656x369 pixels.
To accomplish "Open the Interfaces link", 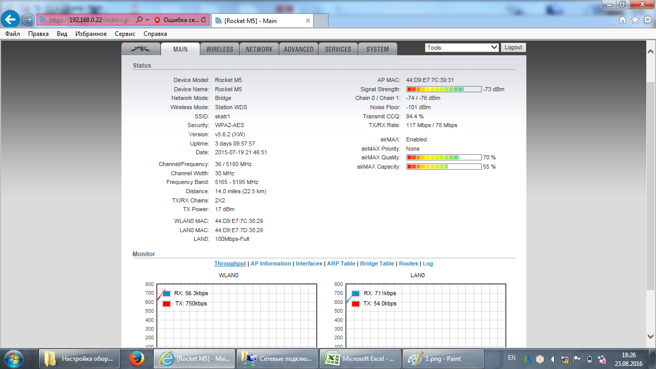I will tap(309, 263).
